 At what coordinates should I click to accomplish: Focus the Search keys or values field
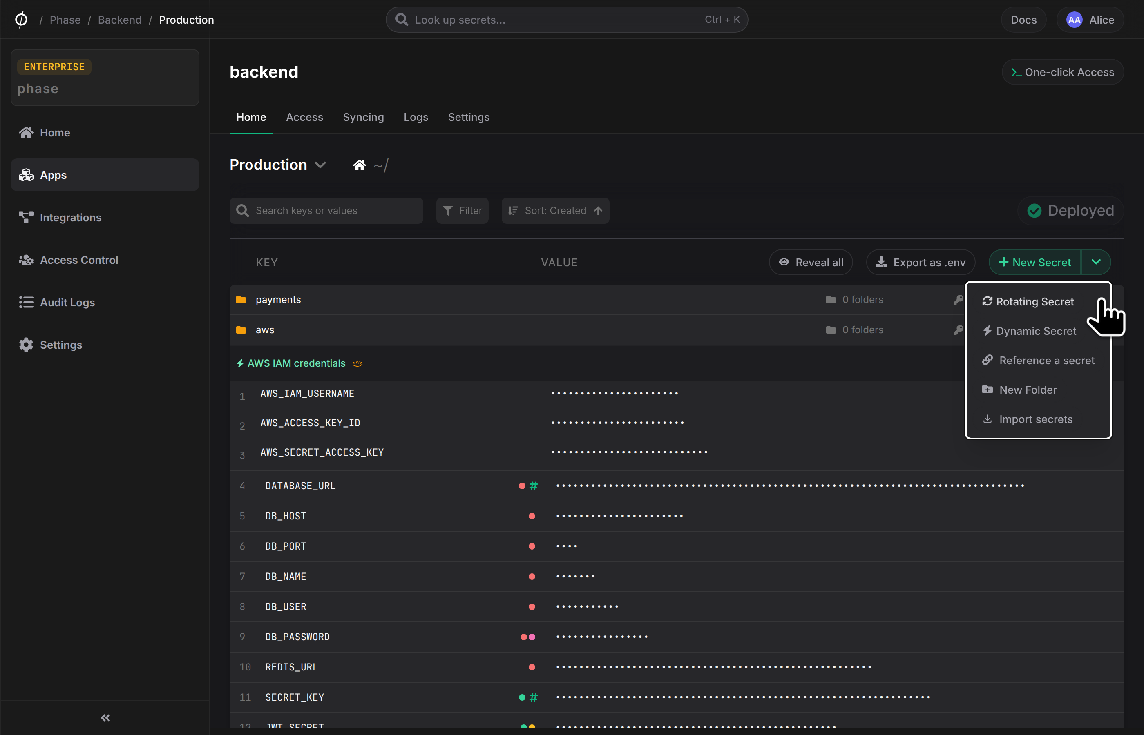[x=326, y=210]
